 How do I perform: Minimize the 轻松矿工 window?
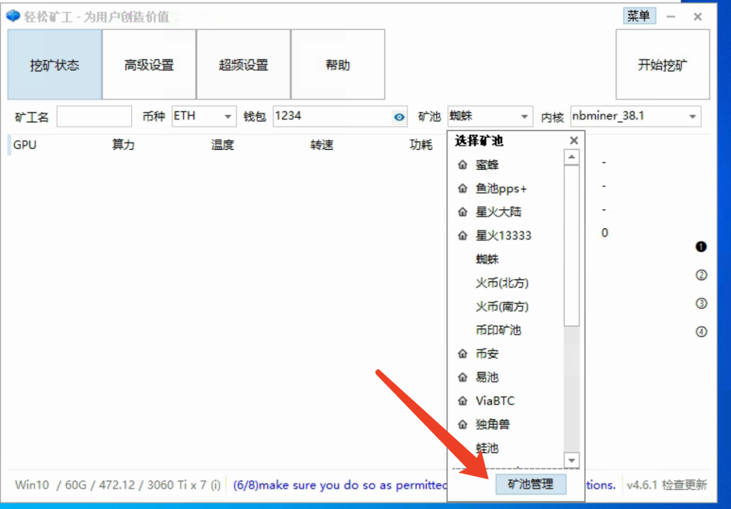point(671,17)
